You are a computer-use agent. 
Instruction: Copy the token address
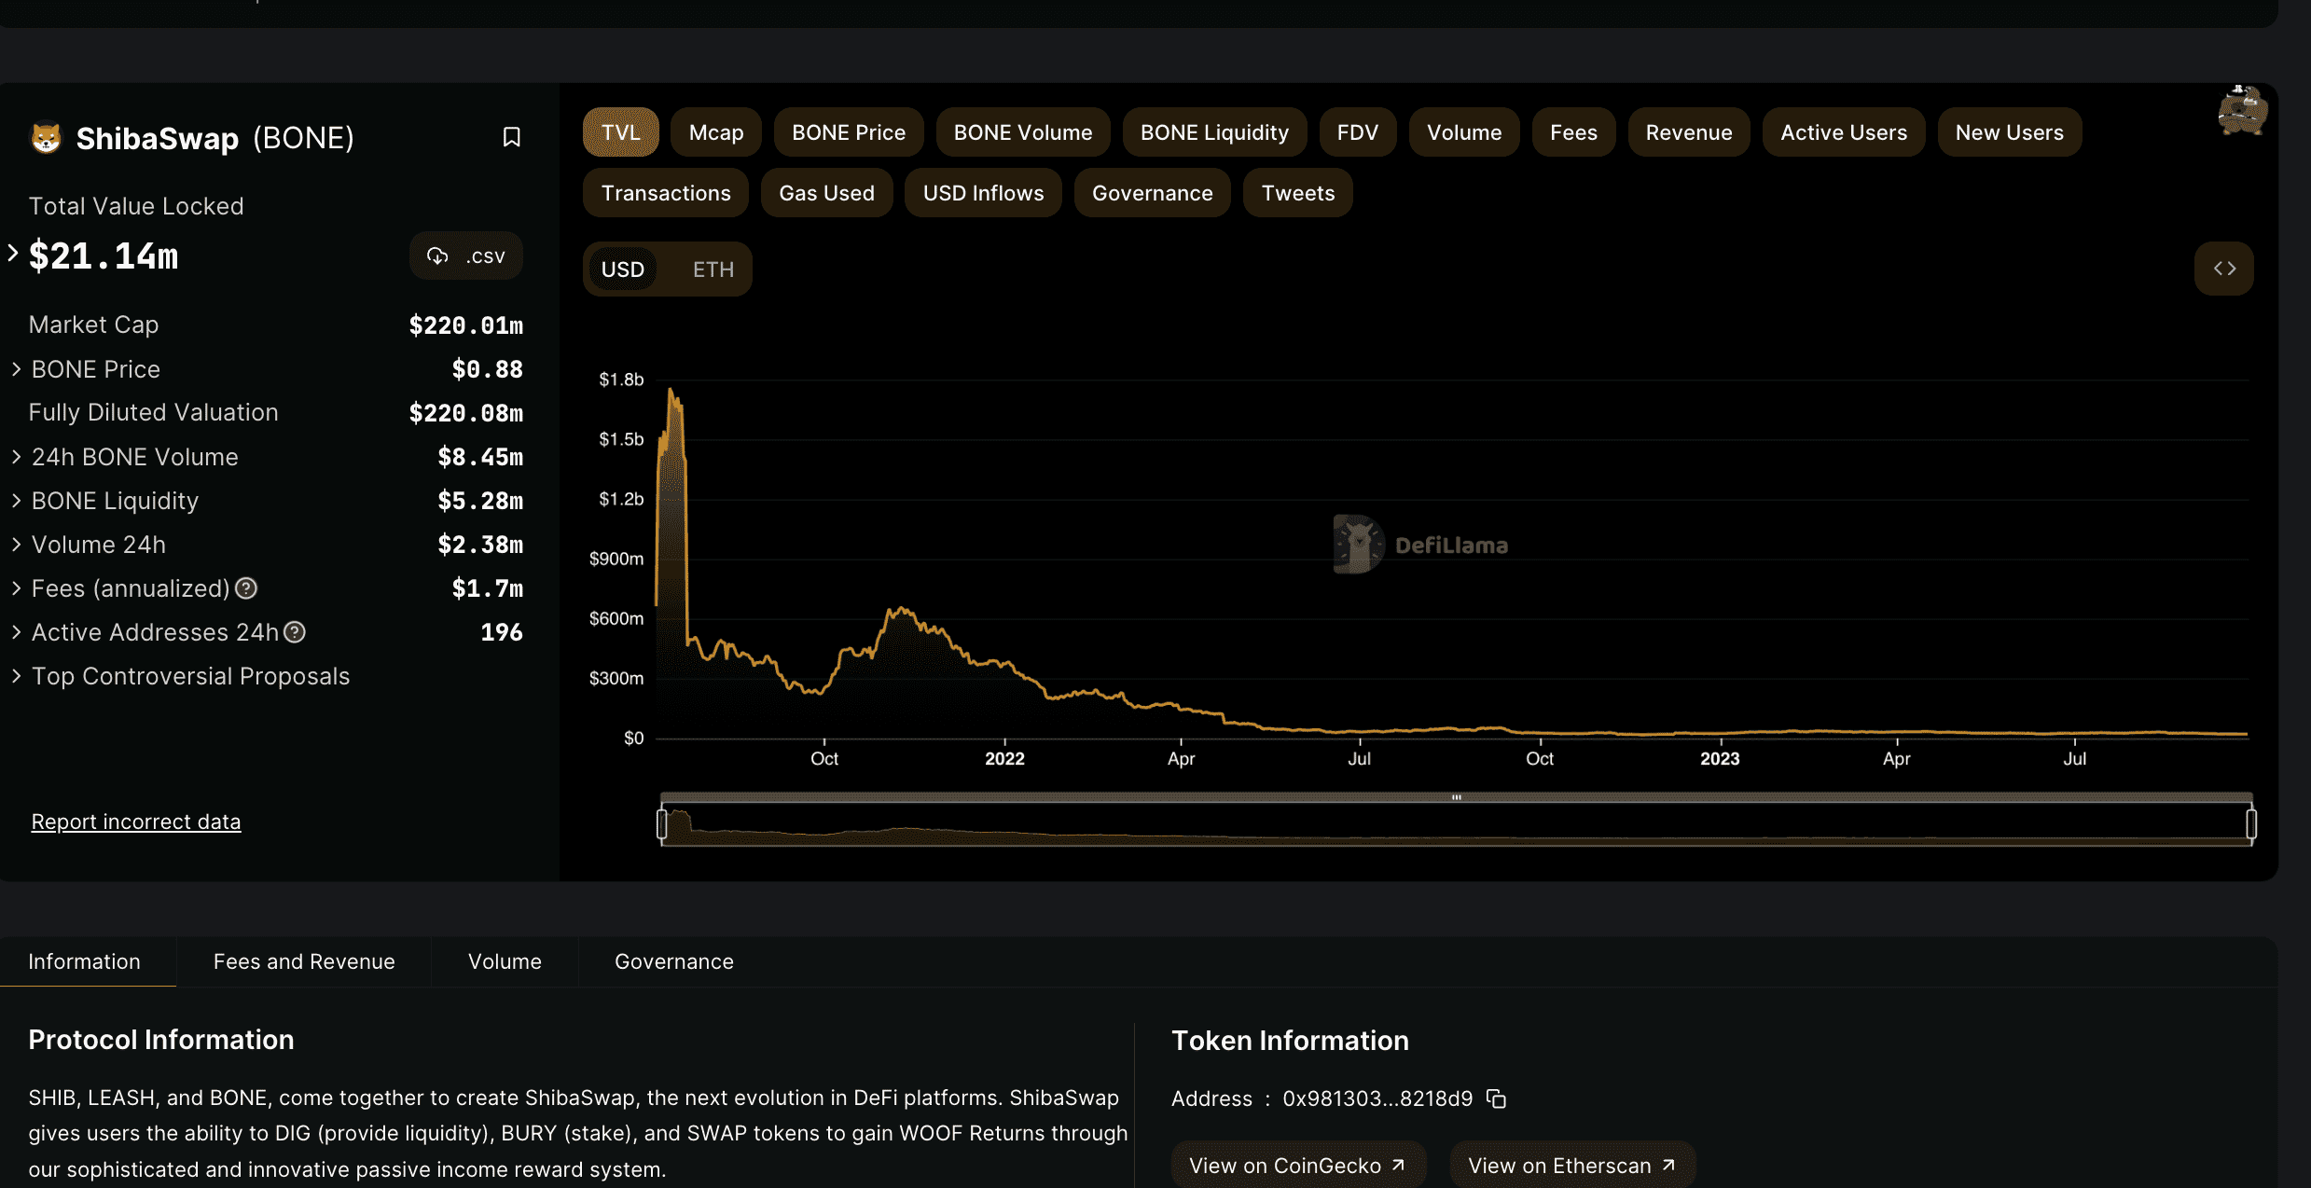pos(1497,1098)
